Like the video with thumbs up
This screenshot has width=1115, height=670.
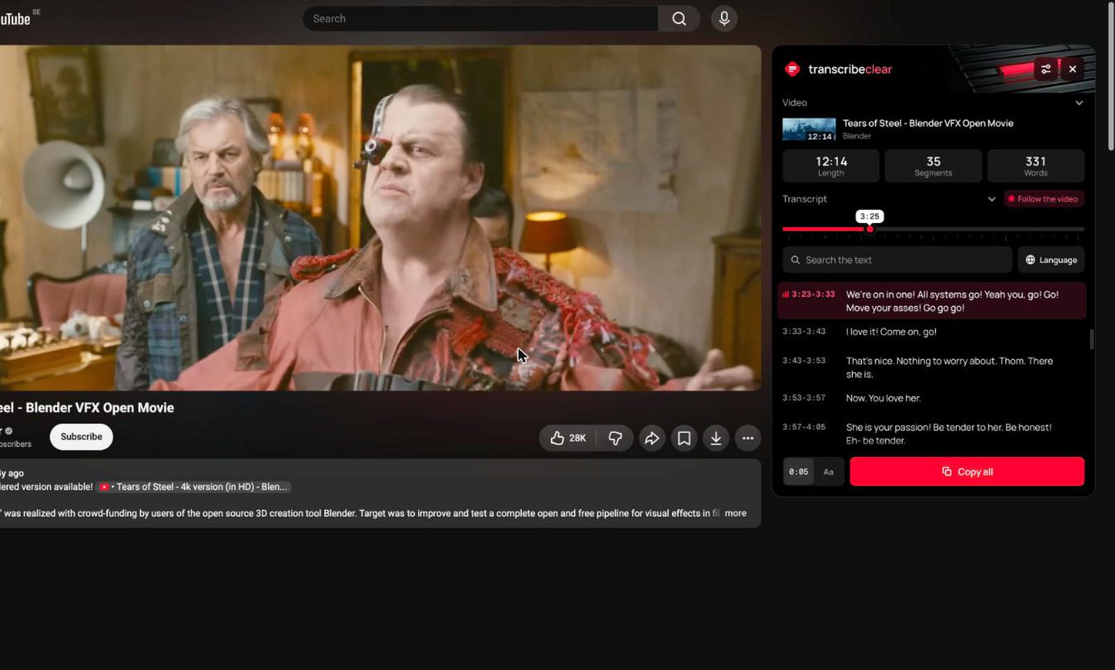[x=568, y=438]
